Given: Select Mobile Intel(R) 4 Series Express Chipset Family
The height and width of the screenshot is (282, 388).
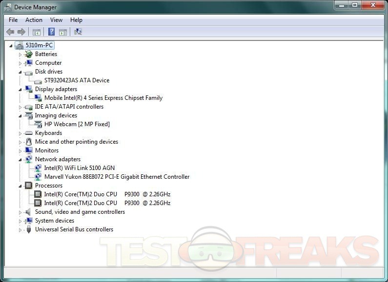Looking at the screenshot, I should pos(103,98).
